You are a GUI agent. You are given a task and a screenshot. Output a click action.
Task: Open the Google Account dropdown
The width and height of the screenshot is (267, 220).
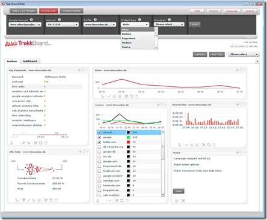click(25, 25)
